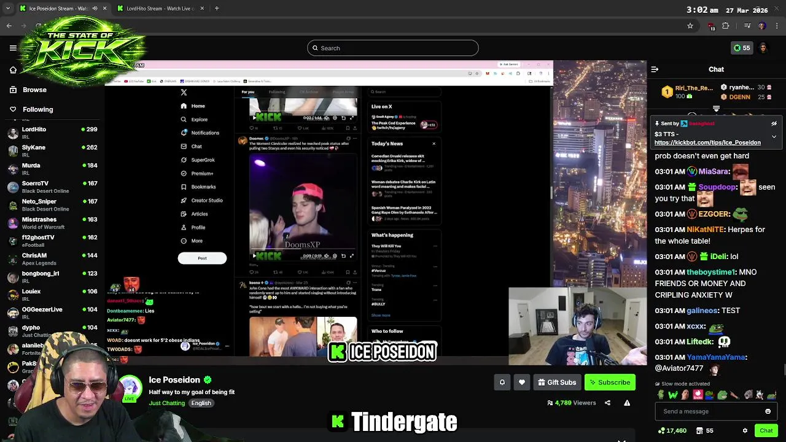Close the LordHito Stream tab
The image size is (786, 442).
pyautogui.click(x=203, y=9)
